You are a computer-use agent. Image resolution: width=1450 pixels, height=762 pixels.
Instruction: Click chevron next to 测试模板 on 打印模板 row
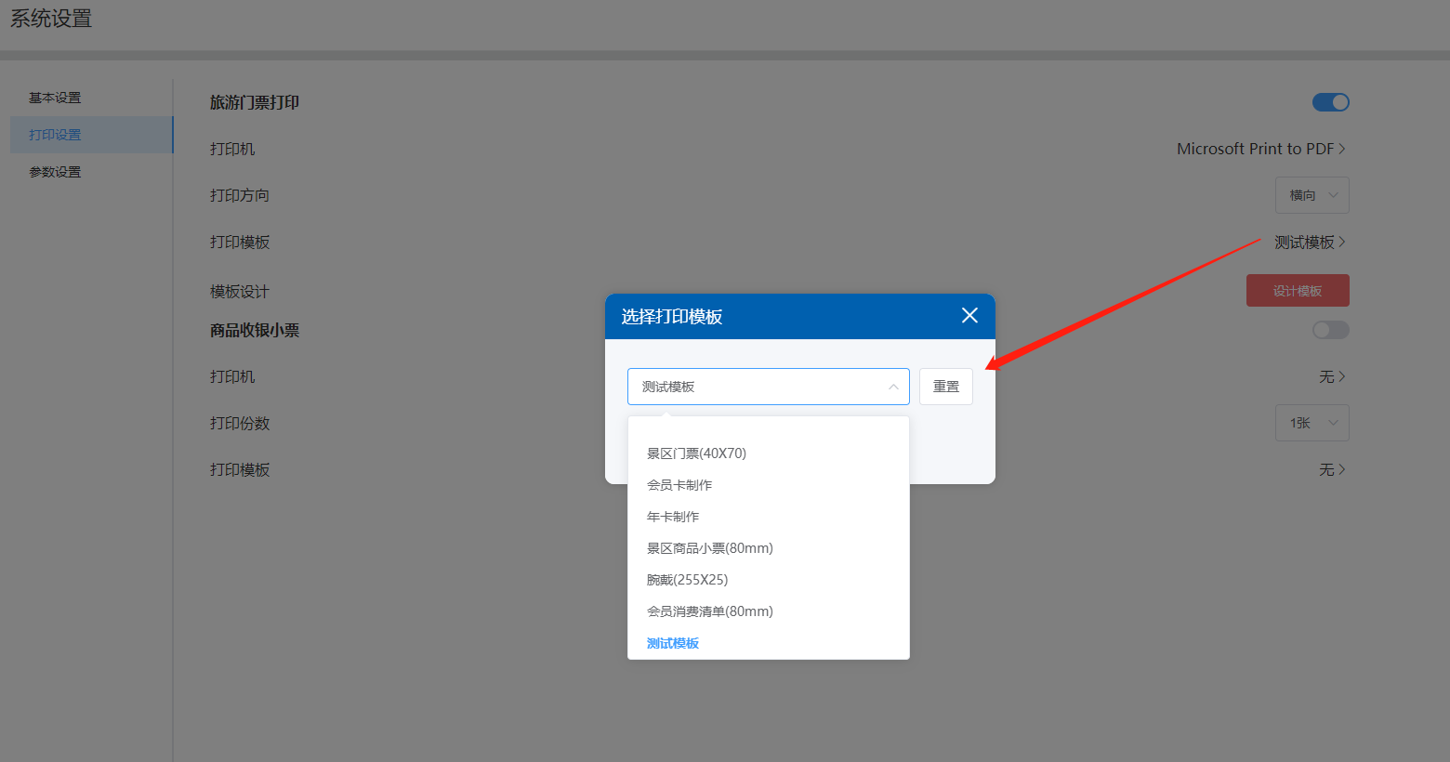click(x=1341, y=242)
